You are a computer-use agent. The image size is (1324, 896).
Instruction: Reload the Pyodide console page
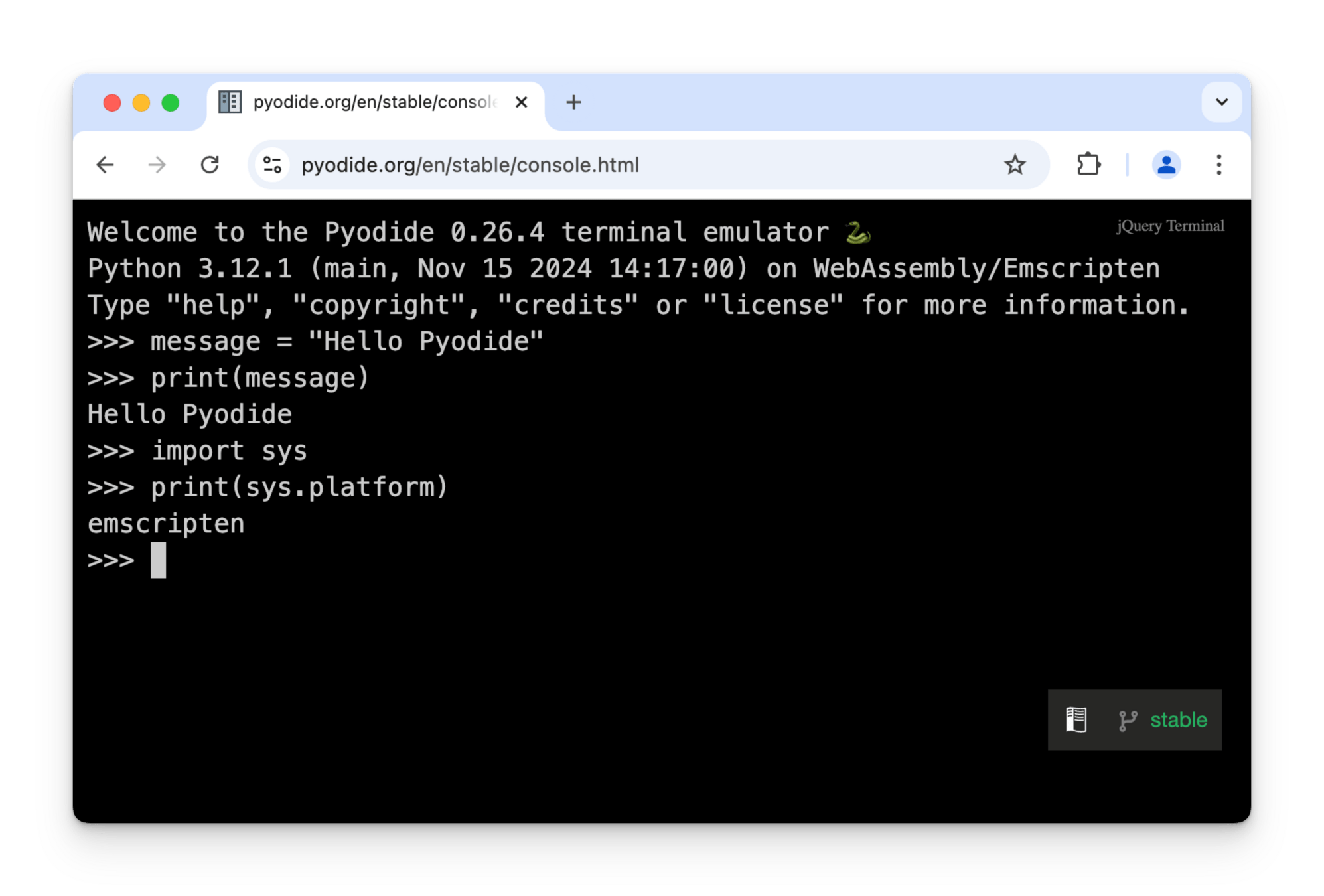point(210,165)
